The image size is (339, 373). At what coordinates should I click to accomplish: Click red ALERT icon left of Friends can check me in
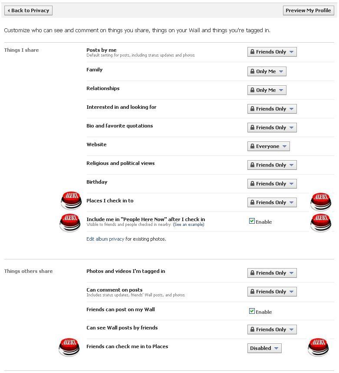tap(69, 347)
